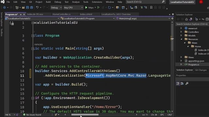
Task: Collapse the Resources folder node
Action: coord(181,39)
